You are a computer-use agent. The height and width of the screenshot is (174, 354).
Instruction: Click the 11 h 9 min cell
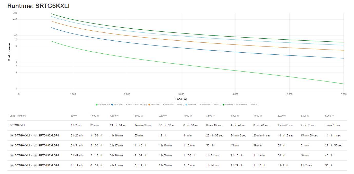77,165
